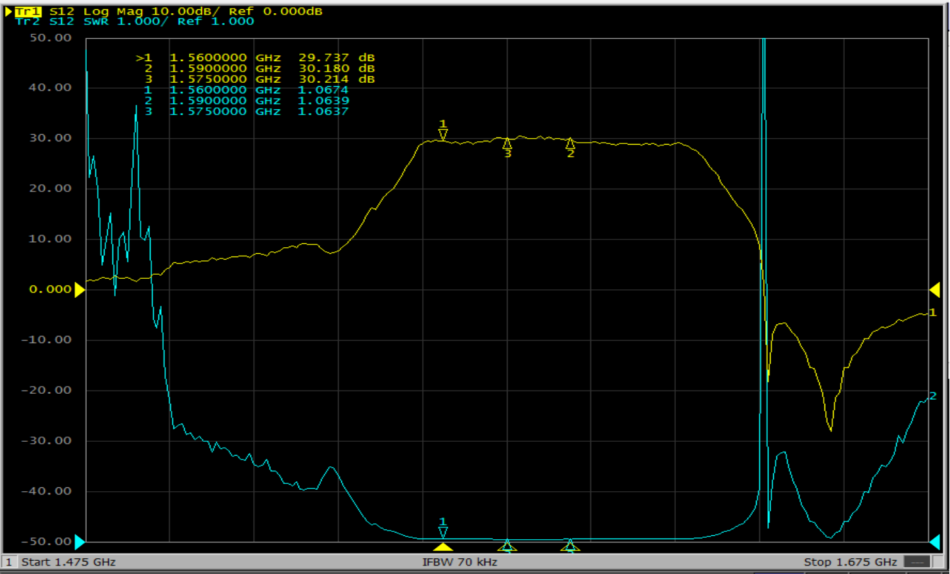Select the Tr2 trace label
Viewport: 950px width, 574px height.
(x=28, y=22)
